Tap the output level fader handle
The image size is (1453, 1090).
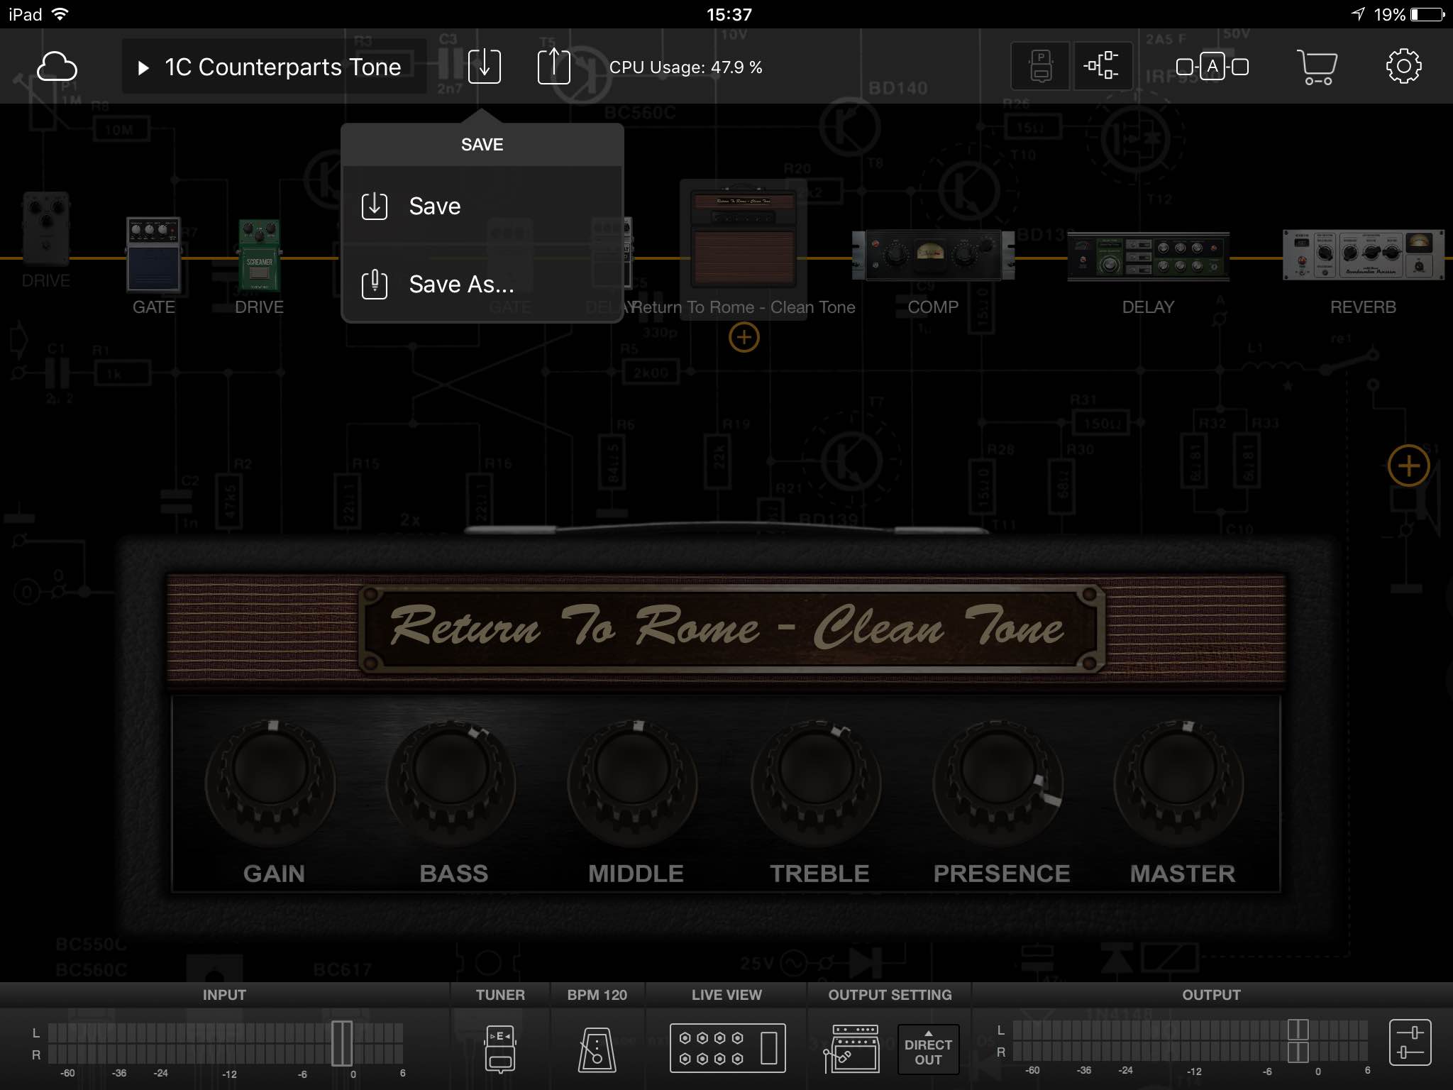(x=1298, y=1040)
